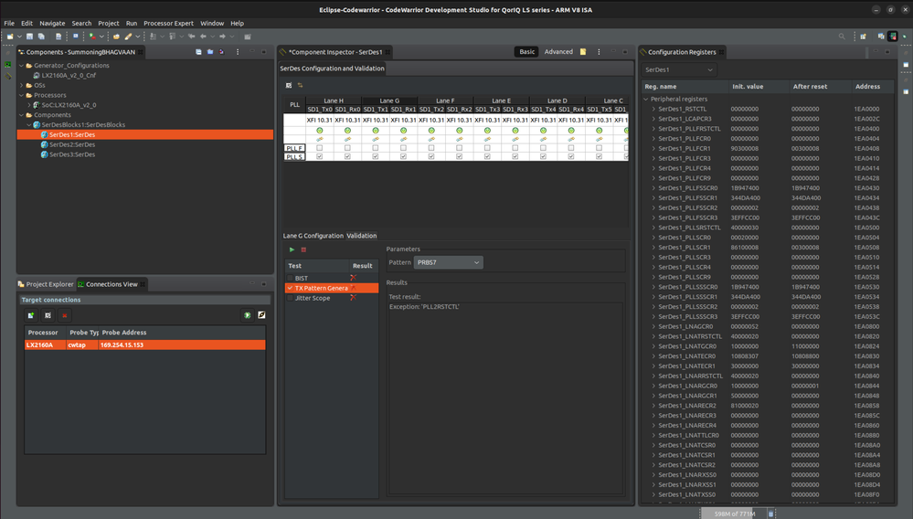Collapse the Generator_Configurations tree node
The width and height of the screenshot is (913, 519).
click(x=22, y=66)
